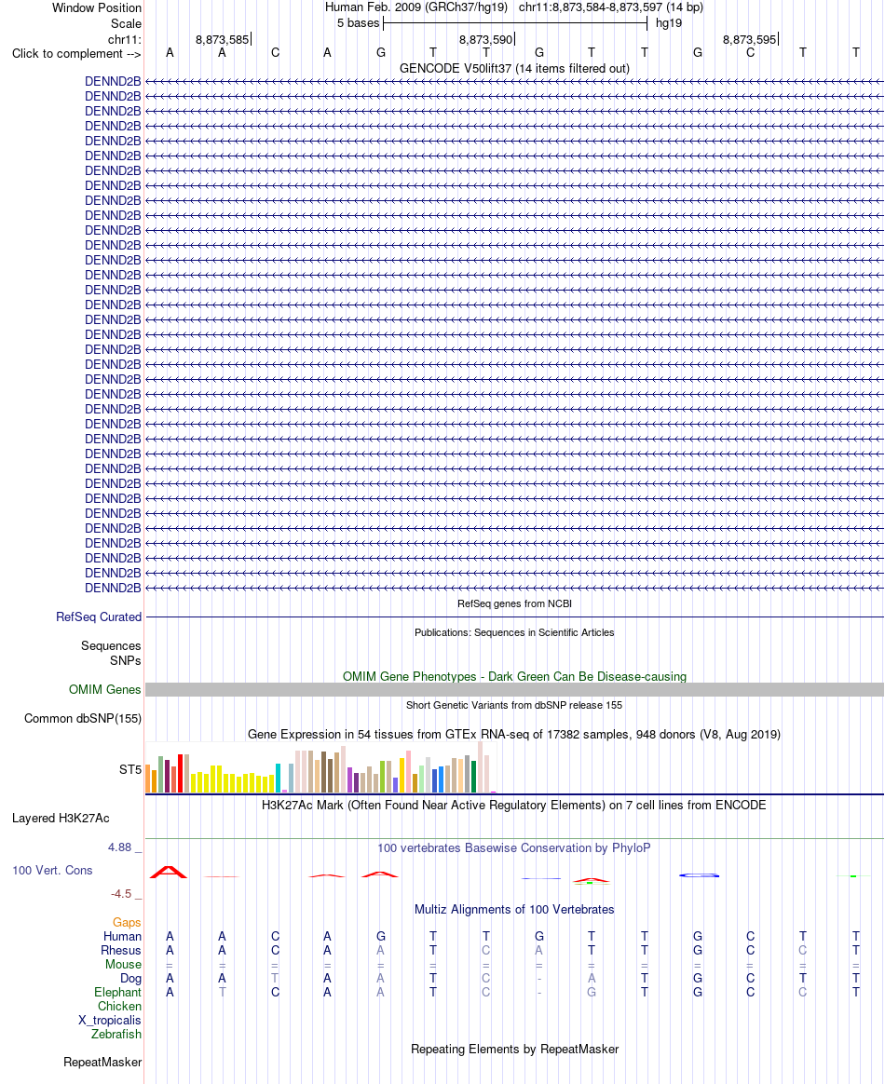Image resolution: width=885 pixels, height=1084 pixels.
Task: Click the H3K27Ac Mark track title
Action: click(514, 806)
